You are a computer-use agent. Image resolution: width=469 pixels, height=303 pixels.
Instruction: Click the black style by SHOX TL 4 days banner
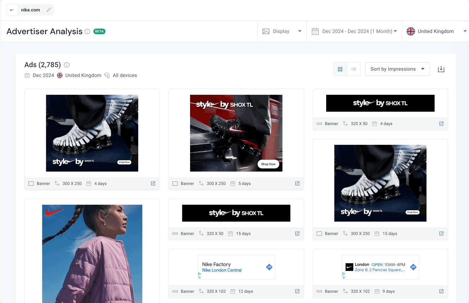(x=380, y=103)
